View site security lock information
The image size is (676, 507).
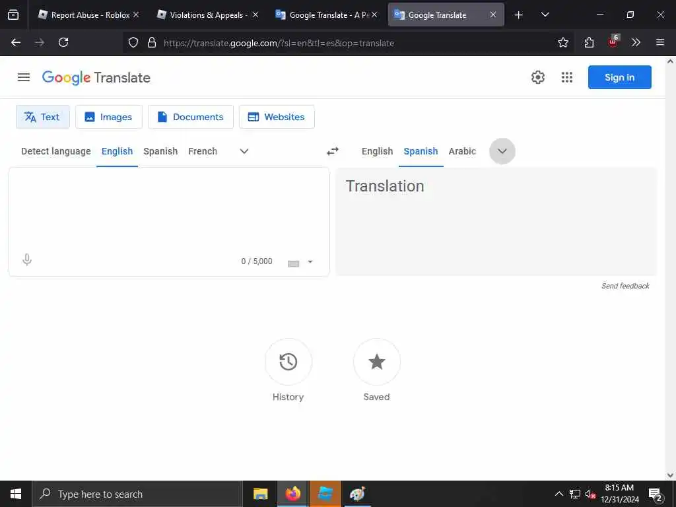pos(152,42)
